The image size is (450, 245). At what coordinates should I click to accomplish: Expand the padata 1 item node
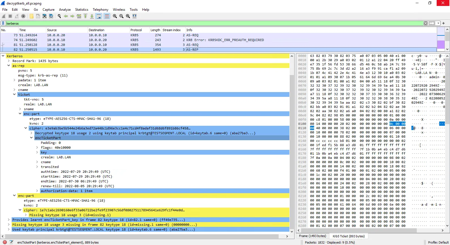click(x=14, y=80)
